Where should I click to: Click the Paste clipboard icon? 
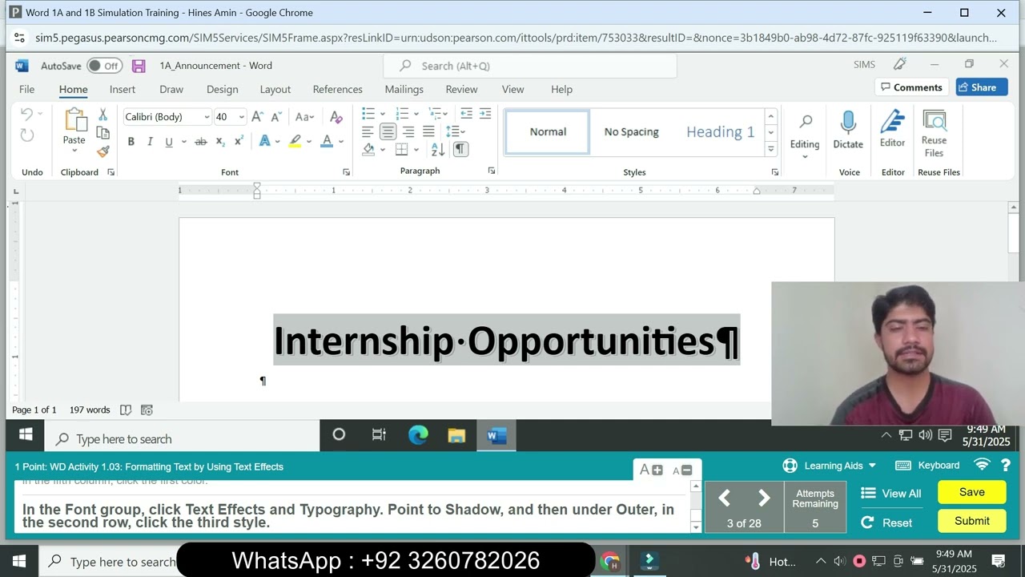tap(74, 120)
